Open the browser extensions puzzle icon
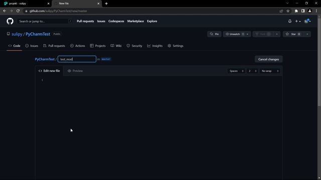 [x=296, y=11]
